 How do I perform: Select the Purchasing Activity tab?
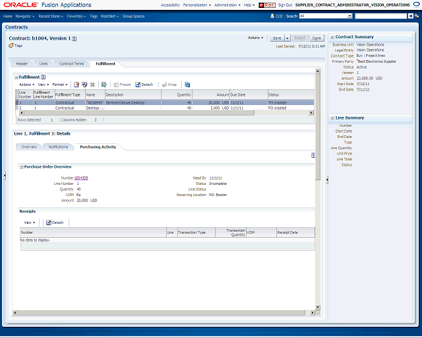tap(98, 147)
